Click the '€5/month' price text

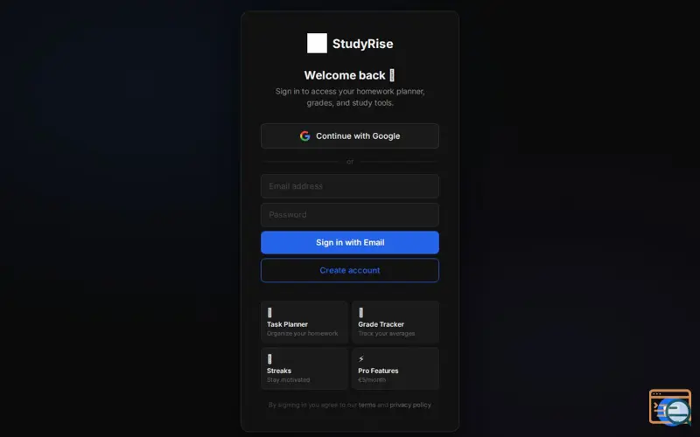372,380
